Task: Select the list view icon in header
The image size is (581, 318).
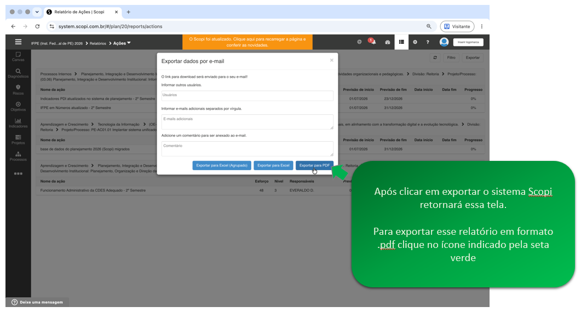Action: (x=401, y=42)
